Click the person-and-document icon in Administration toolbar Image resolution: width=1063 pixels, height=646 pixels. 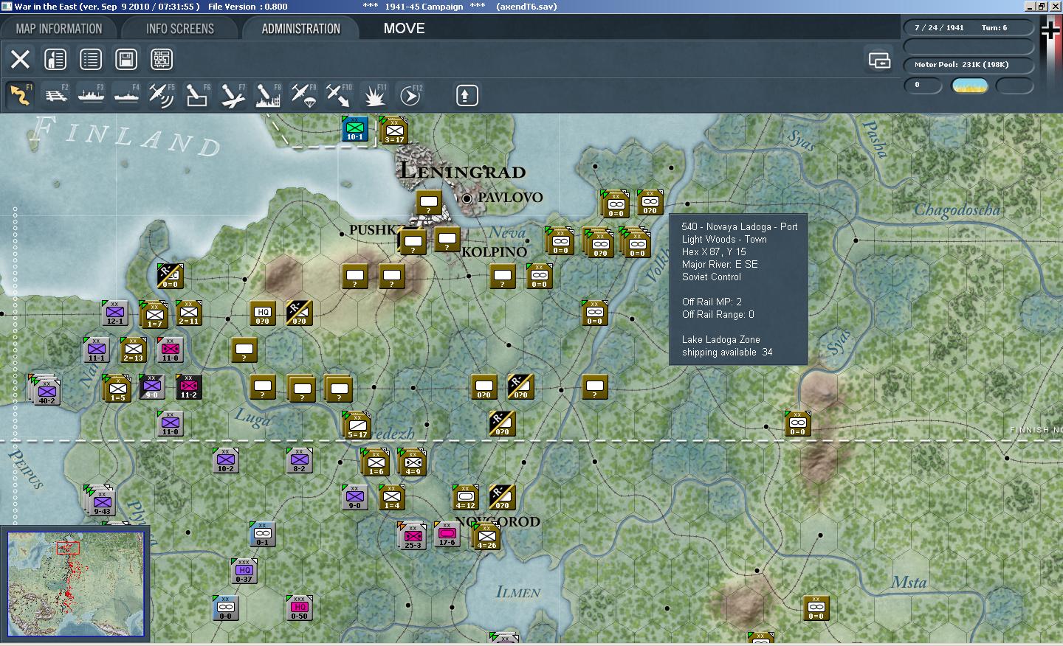pyautogui.click(x=55, y=59)
